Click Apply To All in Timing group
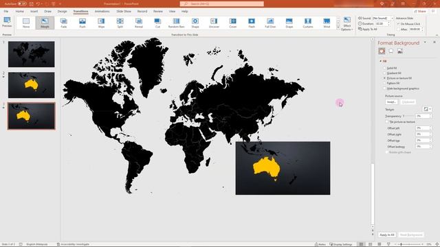Image resolution: width=440 pixels, height=247 pixels. point(368,29)
